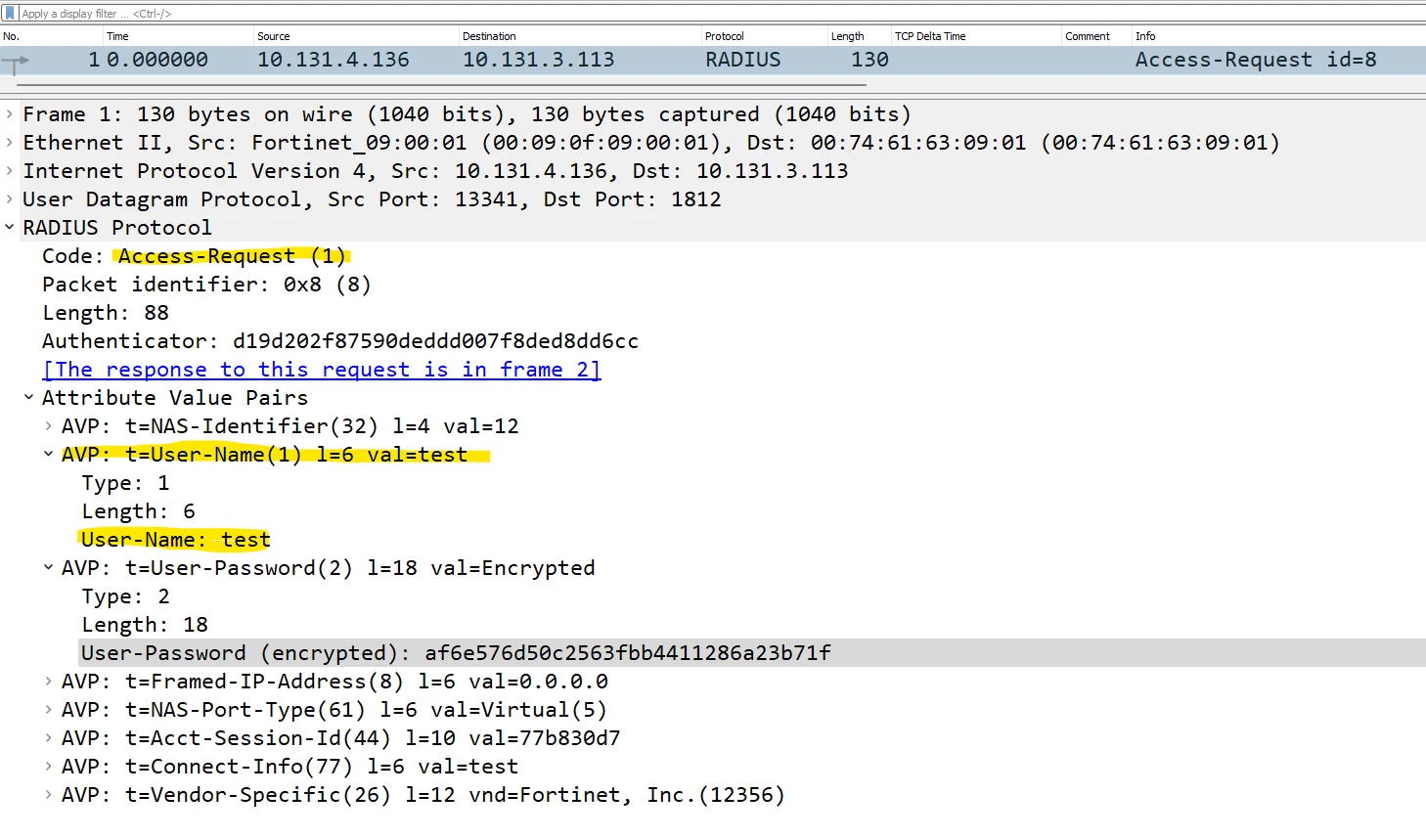Screen dimensions: 1426x838
Task: Expand the Acct-Session-Id AVP
Action: pyautogui.click(x=48, y=738)
